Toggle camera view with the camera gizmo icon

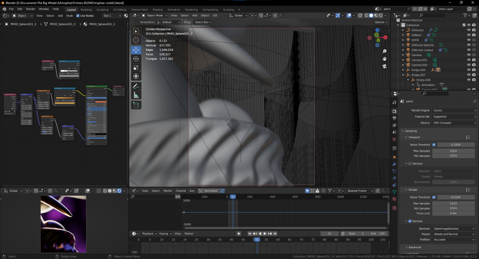(x=384, y=66)
